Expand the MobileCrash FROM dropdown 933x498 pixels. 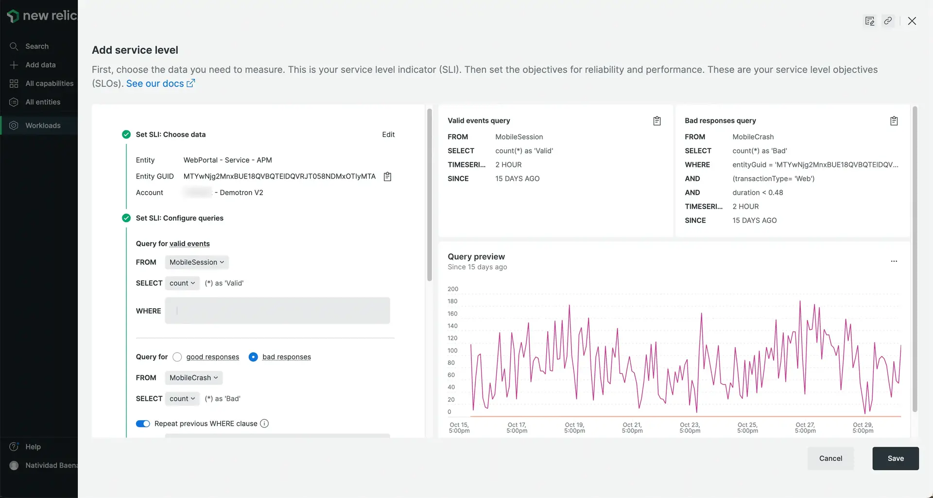pyautogui.click(x=193, y=378)
